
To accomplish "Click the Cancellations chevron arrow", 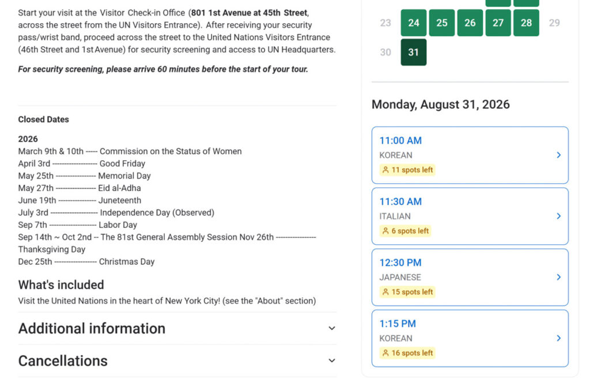I will (x=331, y=361).
